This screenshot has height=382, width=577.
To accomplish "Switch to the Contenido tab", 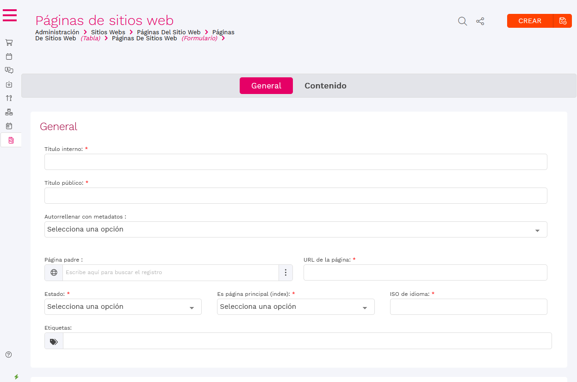I will (x=325, y=86).
